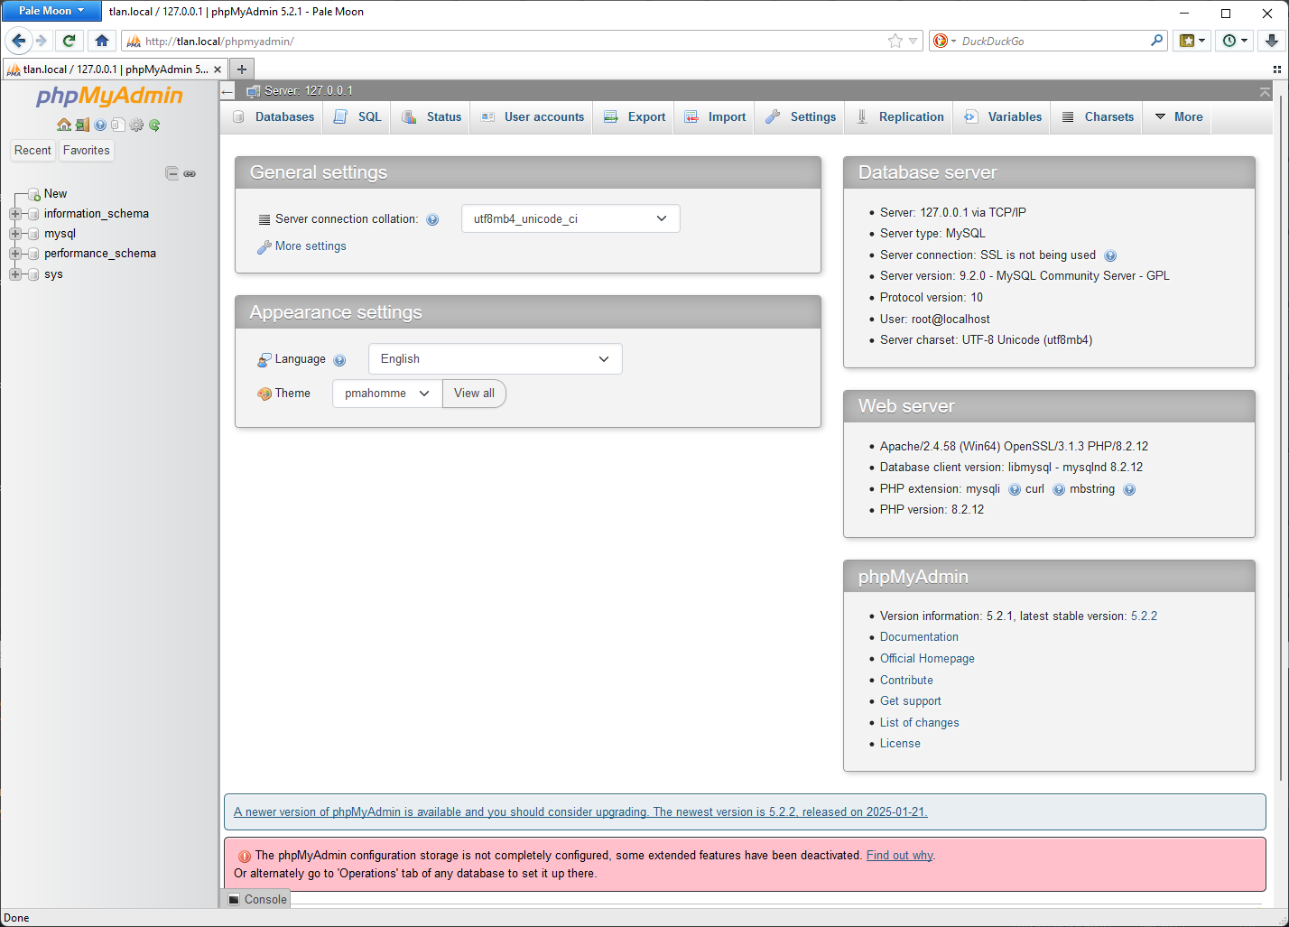Go to the Export tab
The width and height of the screenshot is (1289, 927).
tap(635, 117)
